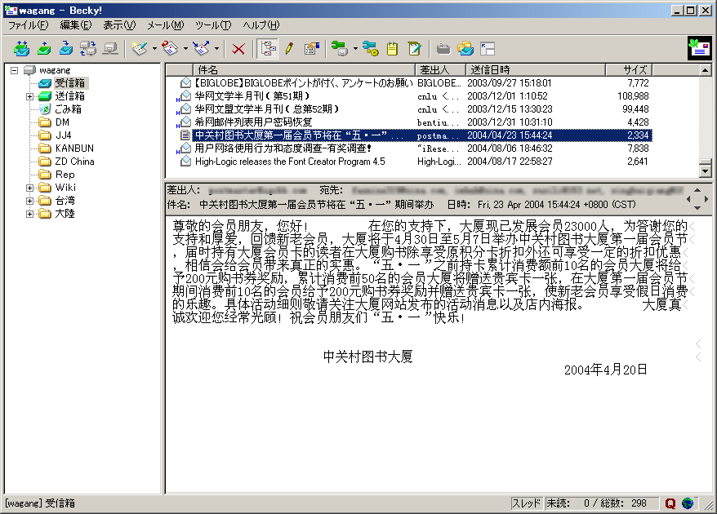
Task: Toggle the thread display mode toolbar button
Action: 266,49
